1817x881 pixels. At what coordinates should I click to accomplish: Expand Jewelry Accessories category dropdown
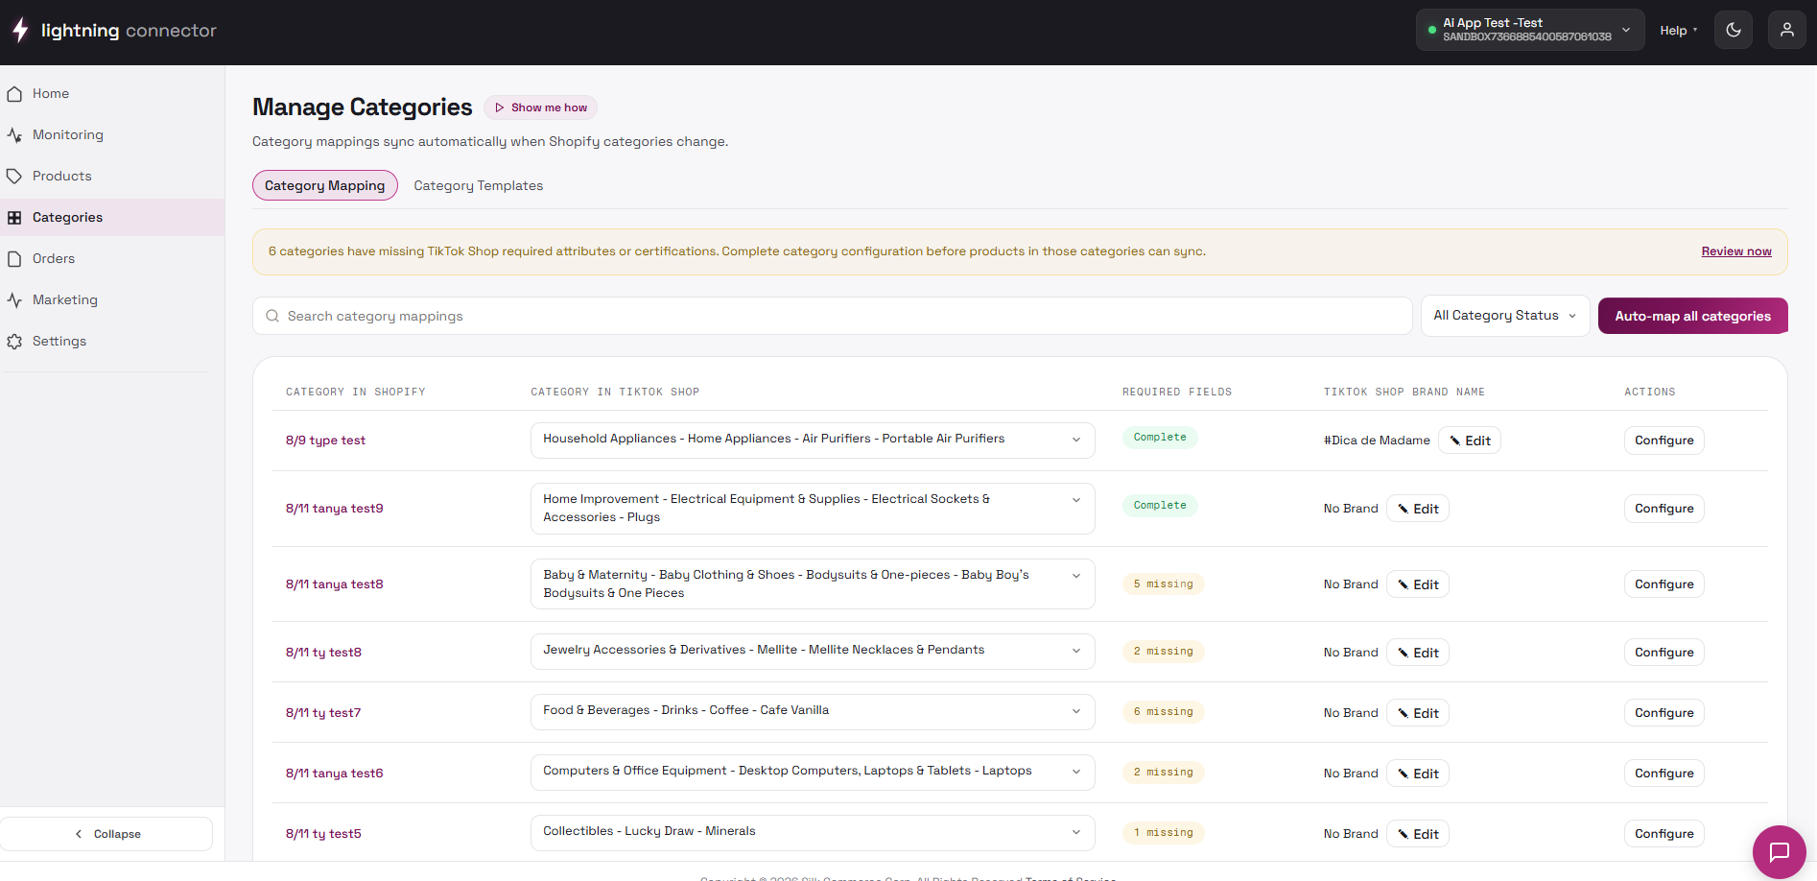(x=813, y=651)
